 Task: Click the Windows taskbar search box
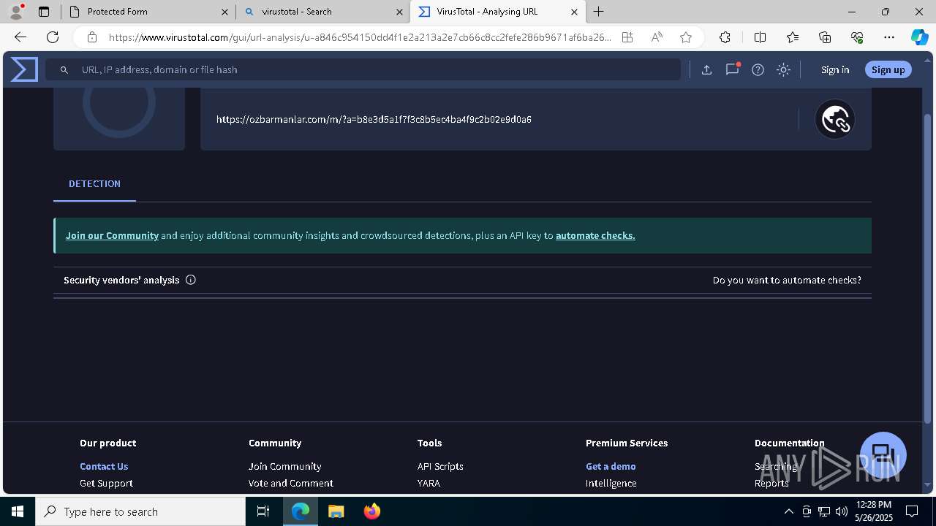point(140,511)
